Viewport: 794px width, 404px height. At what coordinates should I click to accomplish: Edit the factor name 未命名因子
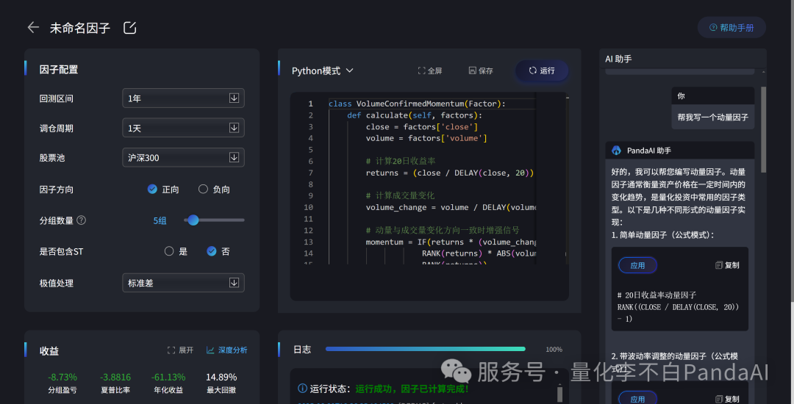coord(130,28)
